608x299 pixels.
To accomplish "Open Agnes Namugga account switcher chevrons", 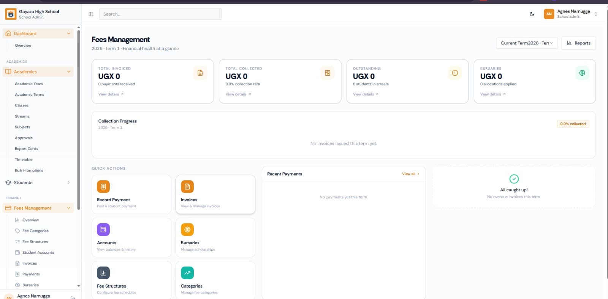I will click(596, 14).
